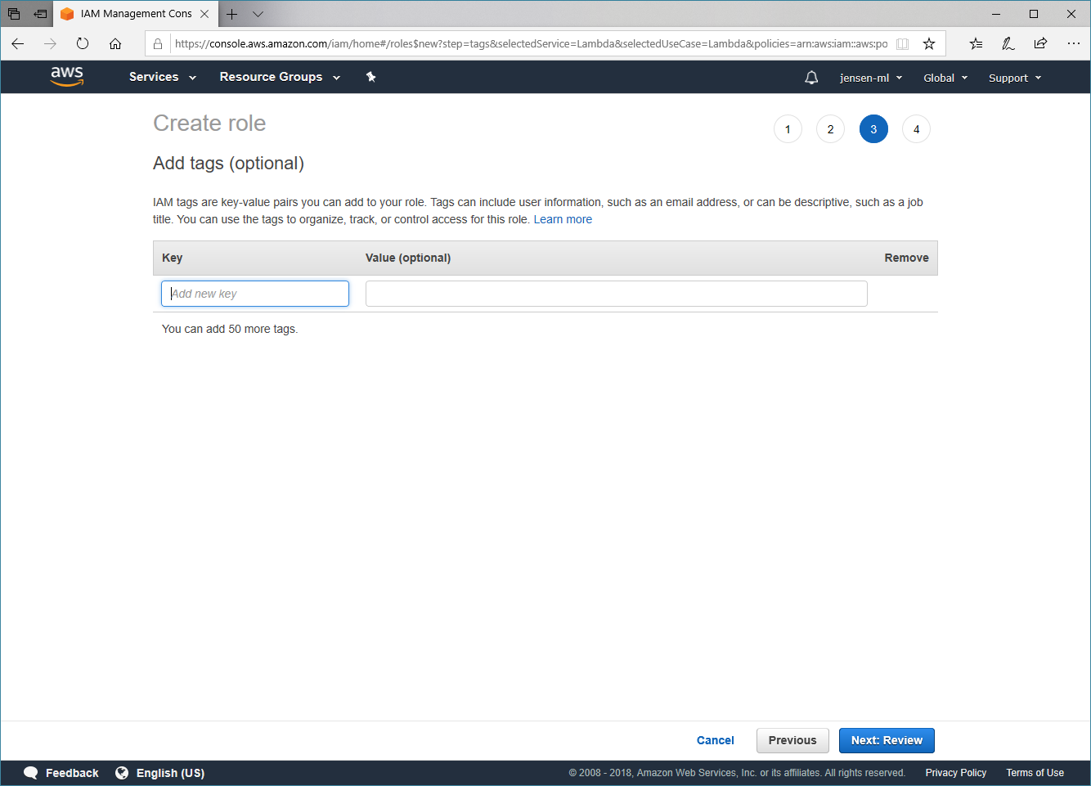Open the Support menu
Viewport: 1091px width, 786px height.
coord(1014,78)
